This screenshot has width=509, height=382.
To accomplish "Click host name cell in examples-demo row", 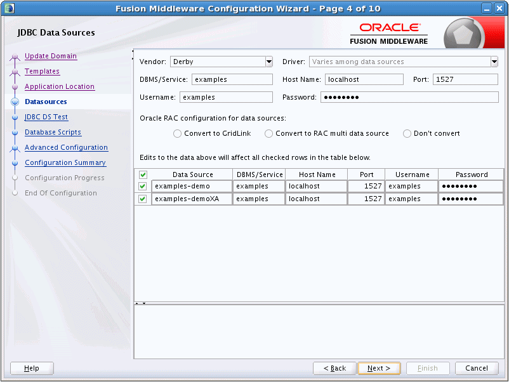I will click(316, 187).
